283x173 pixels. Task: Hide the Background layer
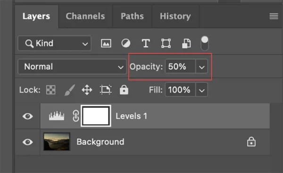[28, 142]
